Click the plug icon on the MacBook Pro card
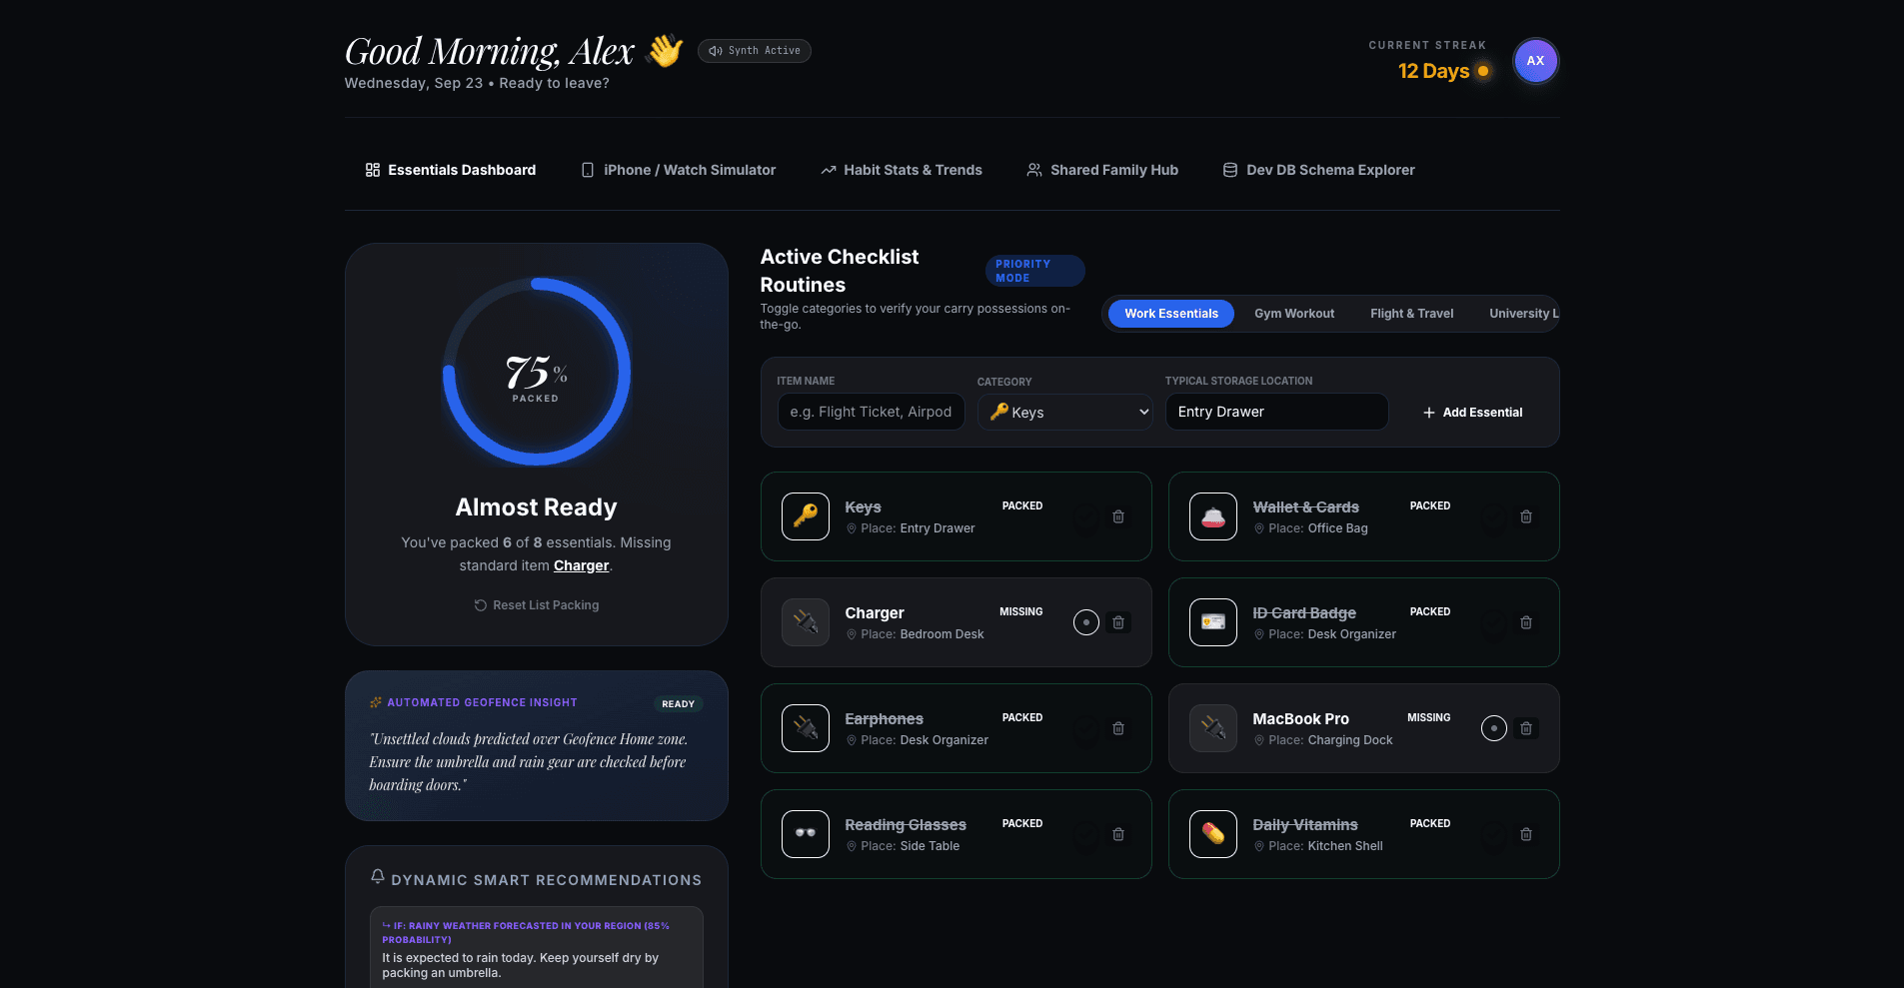 [1213, 728]
